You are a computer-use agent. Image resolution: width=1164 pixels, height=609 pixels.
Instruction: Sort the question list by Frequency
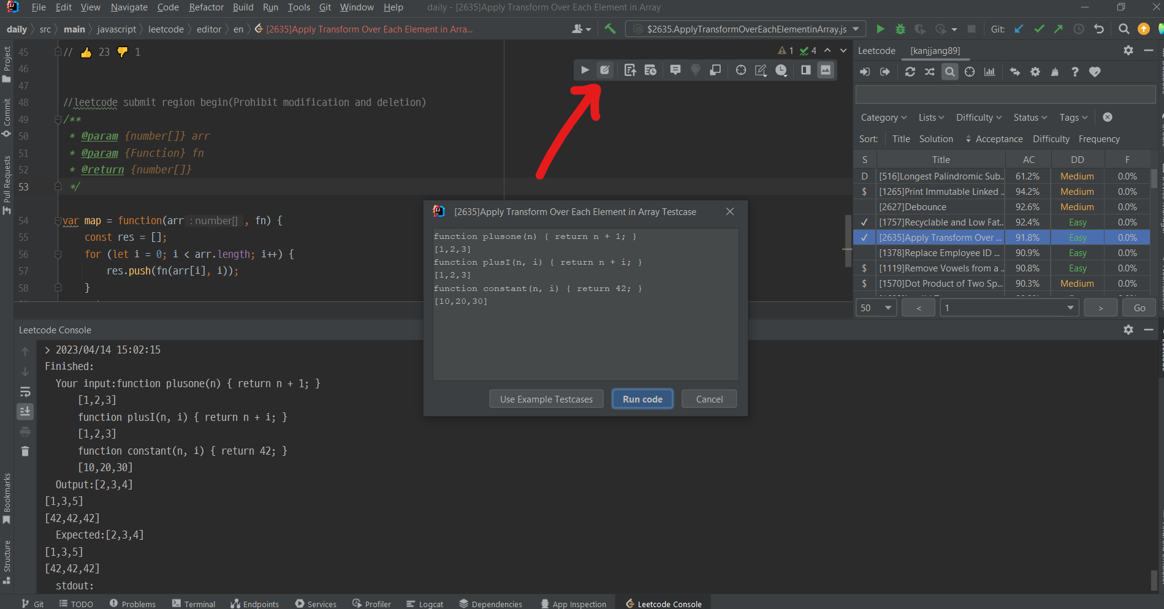(1099, 139)
